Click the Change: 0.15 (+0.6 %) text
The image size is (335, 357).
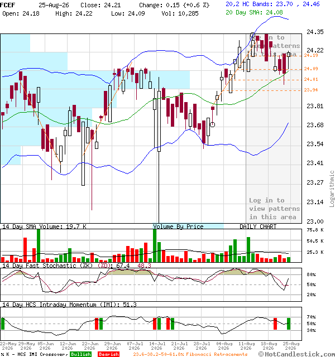174,5
